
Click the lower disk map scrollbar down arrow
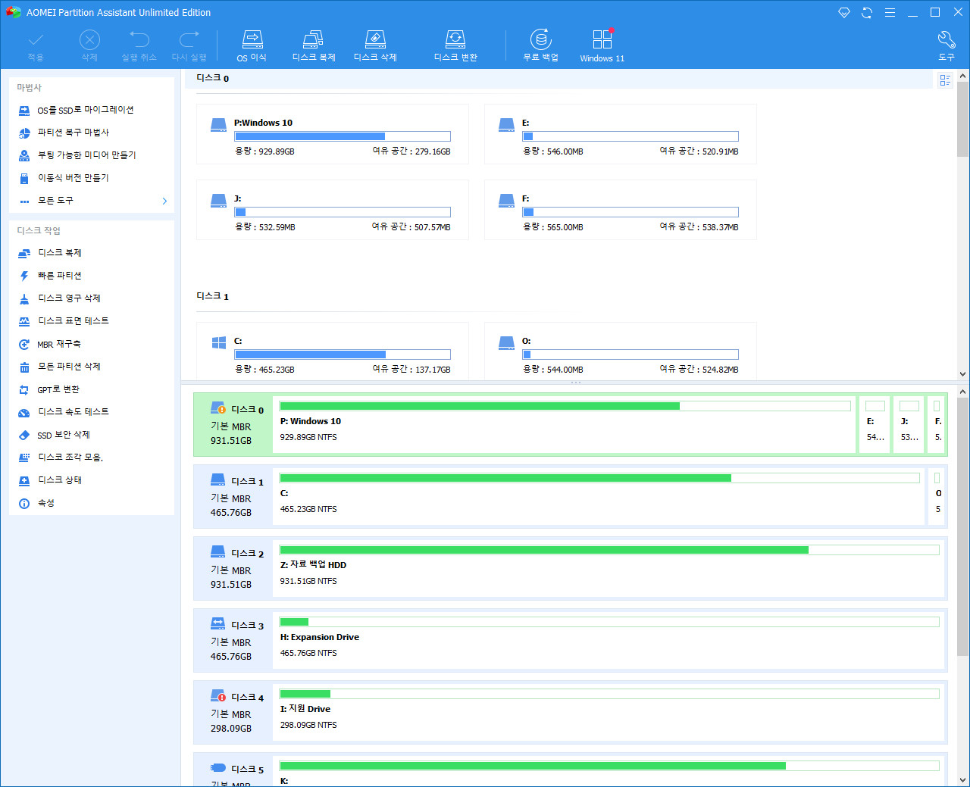coord(963,779)
